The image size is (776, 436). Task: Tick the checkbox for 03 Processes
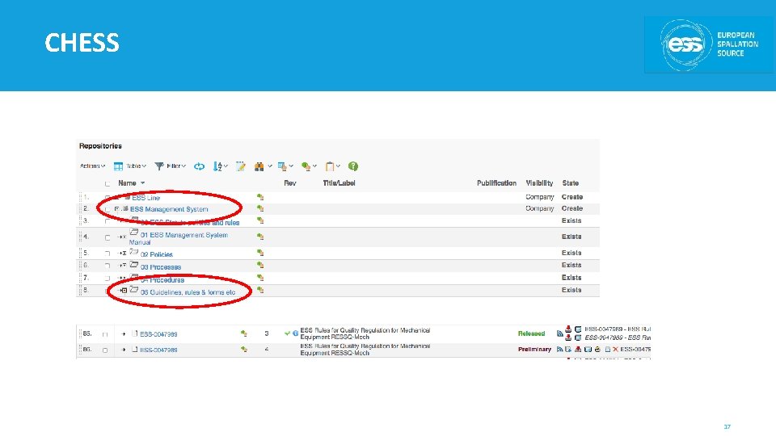[108, 266]
